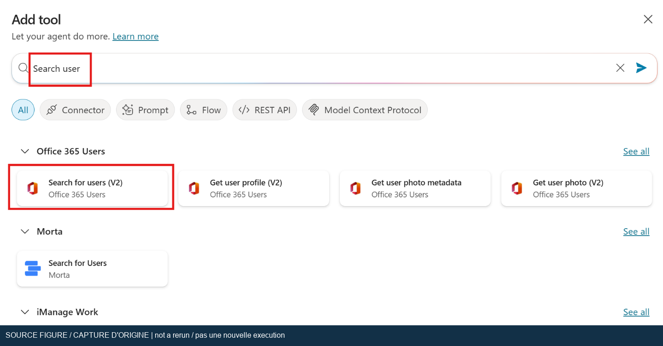Click the magnifier search icon
This screenshot has width=663, height=346.
tap(23, 68)
